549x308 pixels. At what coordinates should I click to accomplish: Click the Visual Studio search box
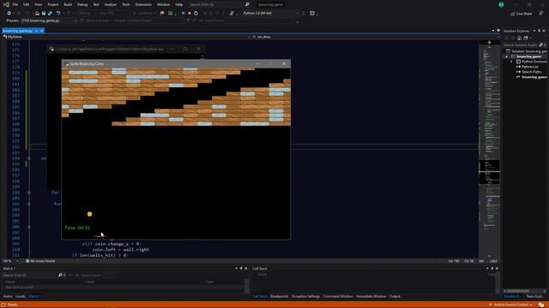click(x=219, y=4)
